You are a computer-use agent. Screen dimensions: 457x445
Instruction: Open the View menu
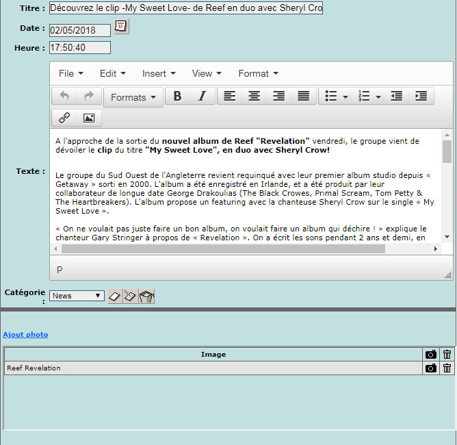[x=207, y=73]
